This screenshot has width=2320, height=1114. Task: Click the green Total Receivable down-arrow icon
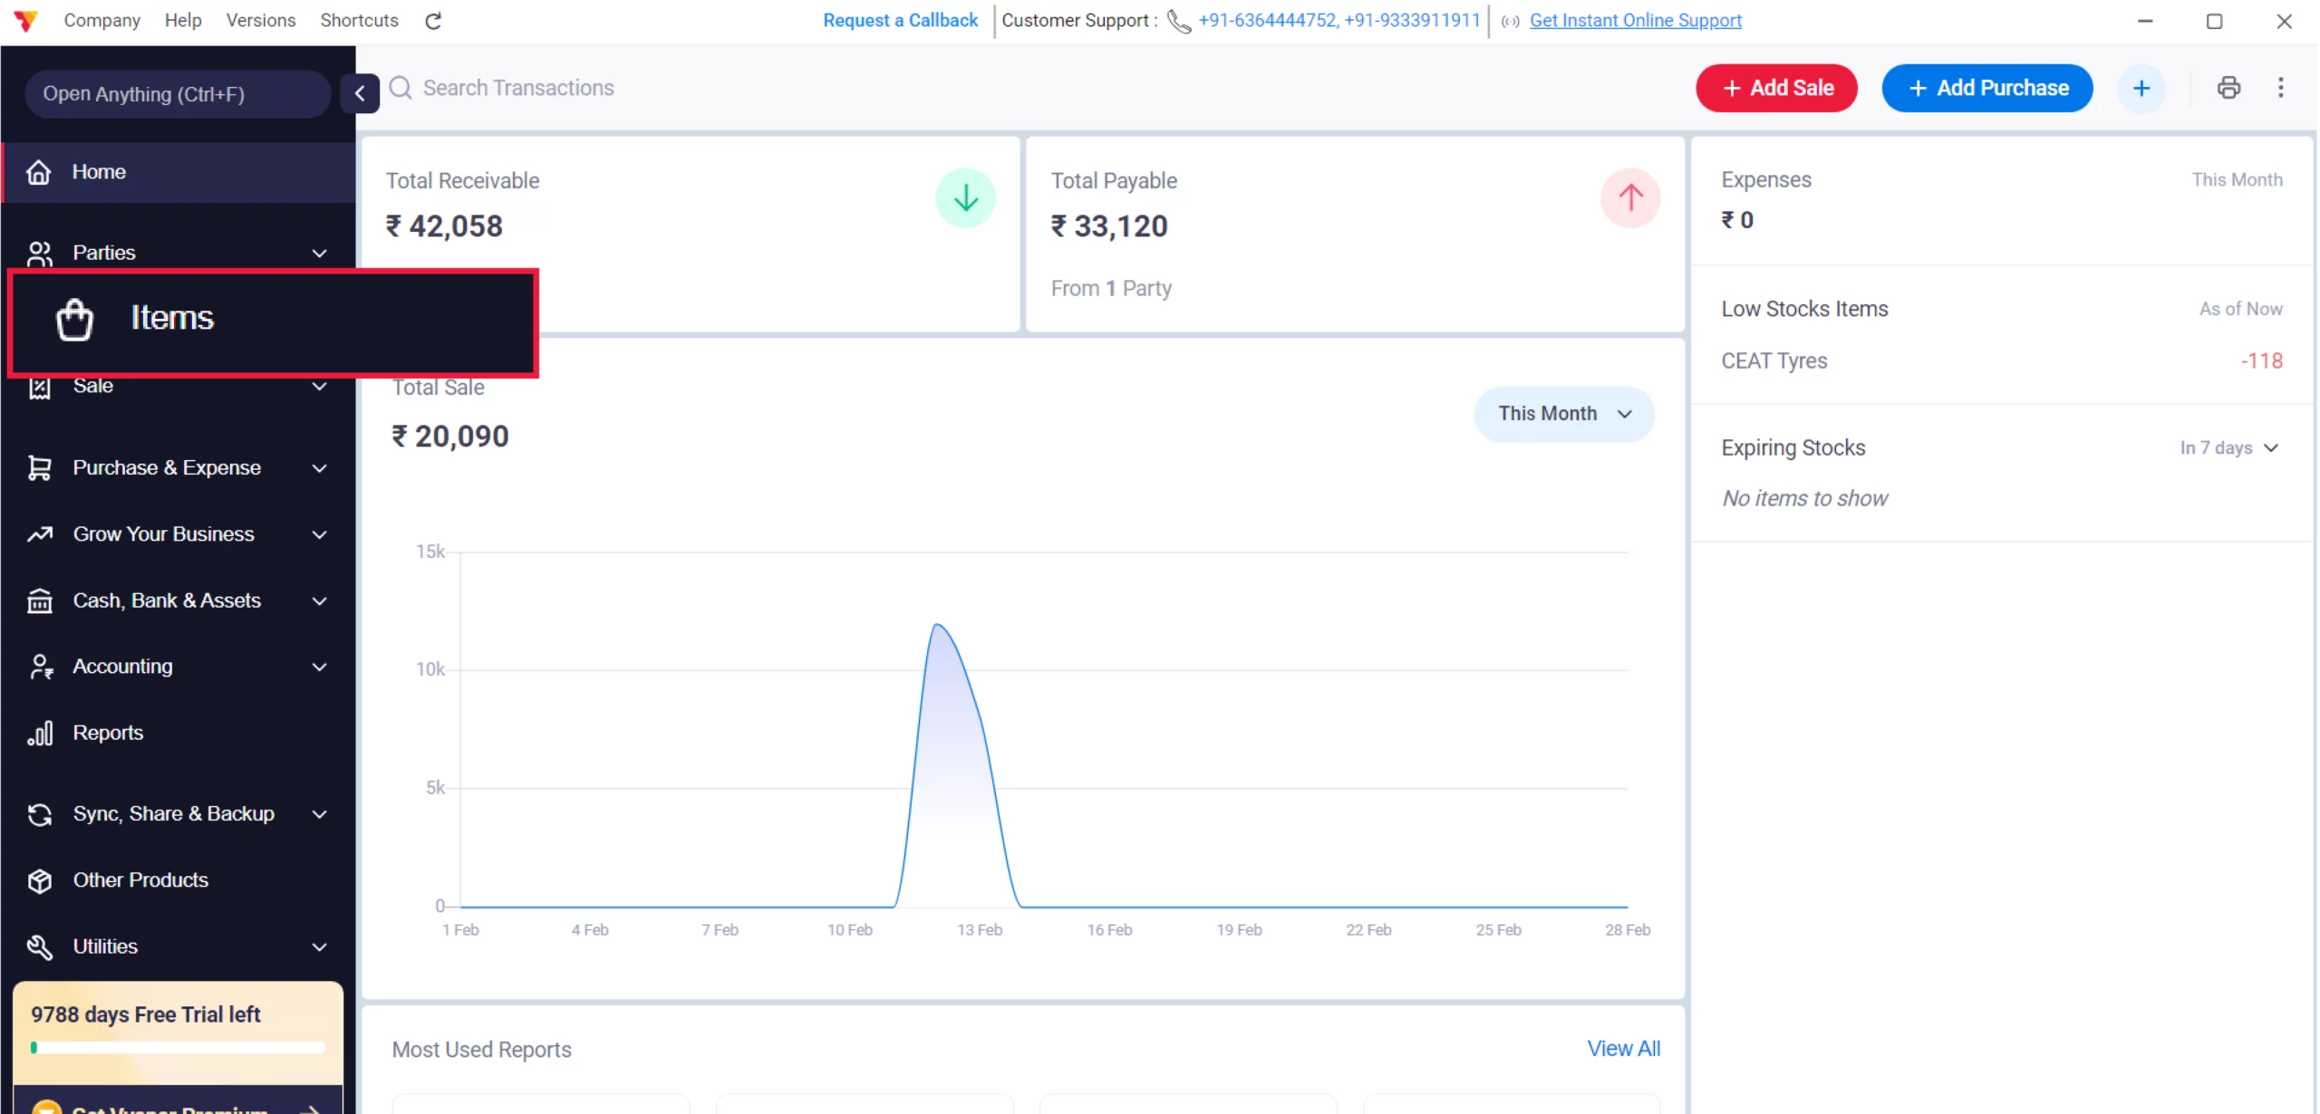click(x=965, y=197)
